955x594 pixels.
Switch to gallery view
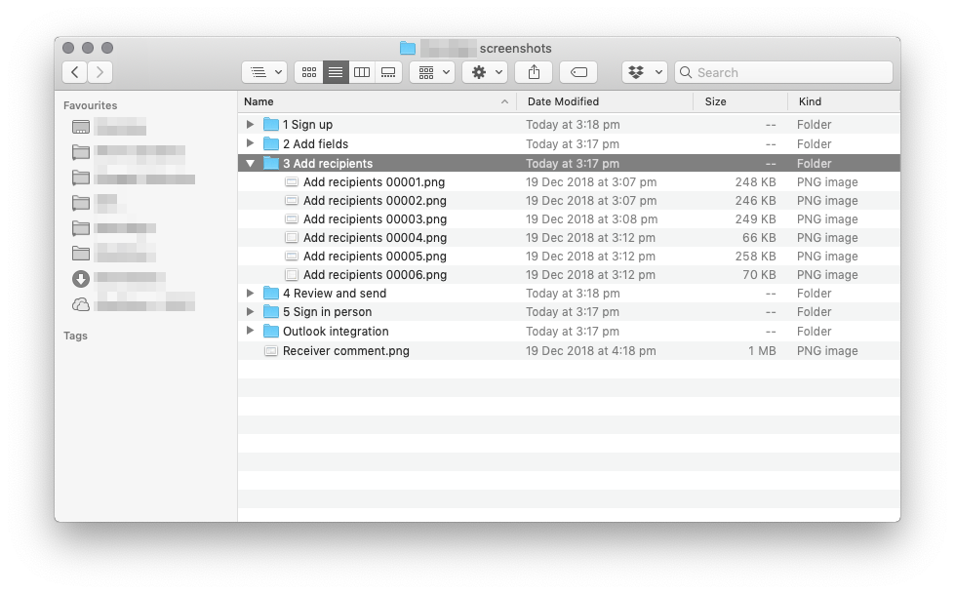click(388, 72)
